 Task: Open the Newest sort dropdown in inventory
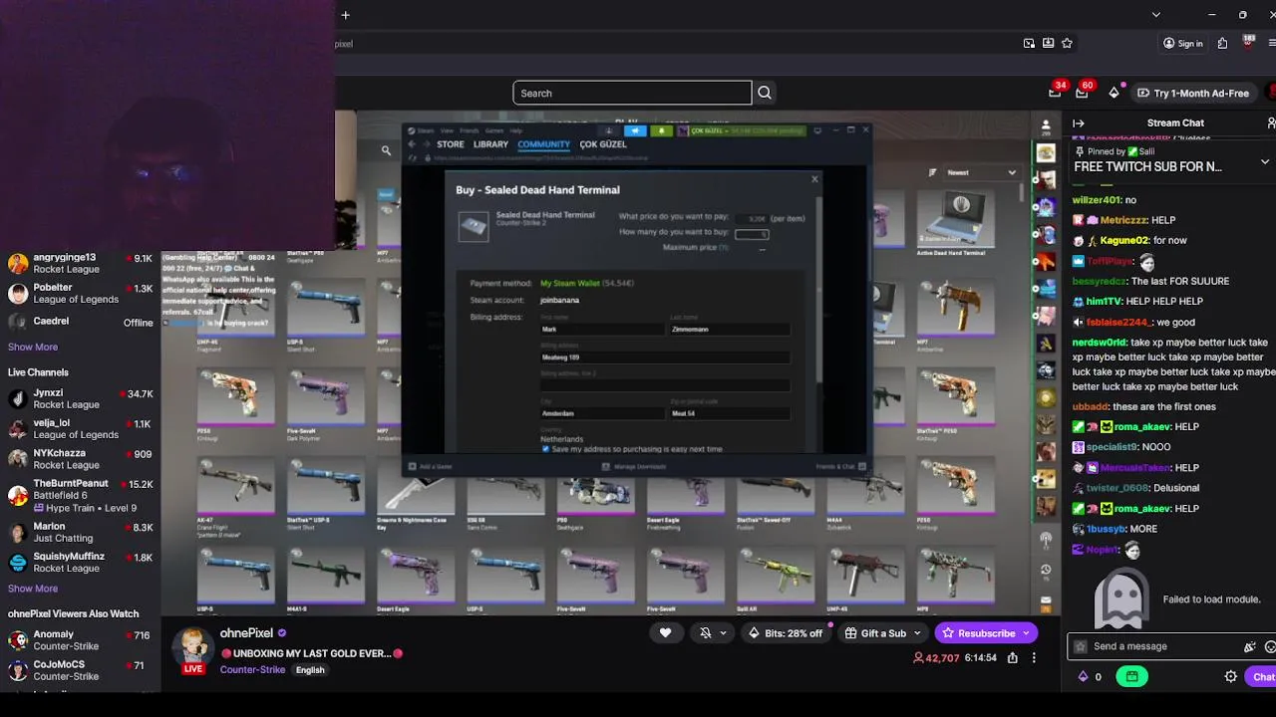[980, 172]
